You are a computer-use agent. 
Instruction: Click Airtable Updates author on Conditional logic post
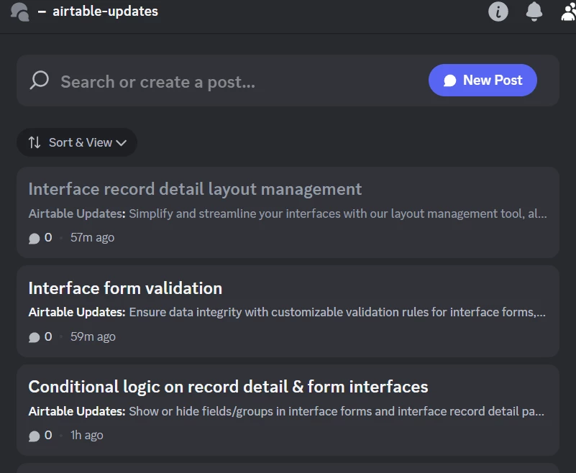77,411
